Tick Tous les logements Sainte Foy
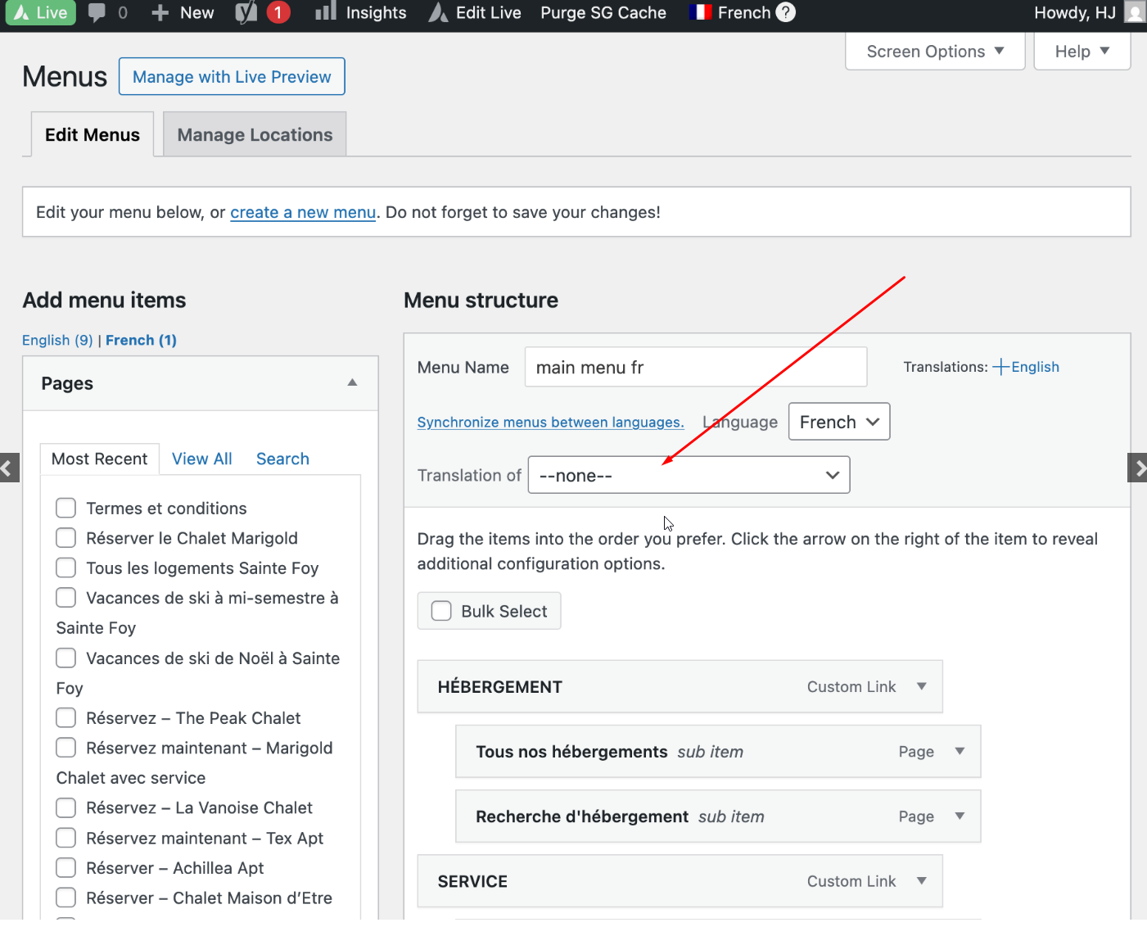 66,568
